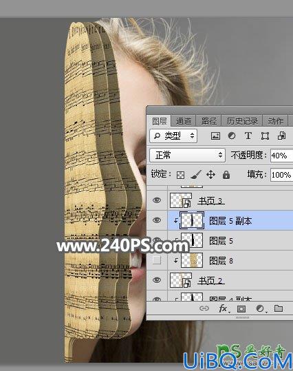Filter layers by pixel image icon

pos(215,136)
